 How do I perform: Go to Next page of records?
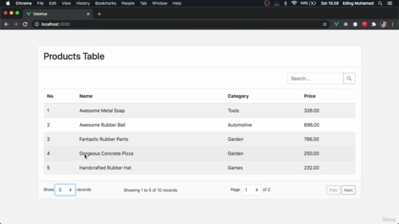[349, 190]
